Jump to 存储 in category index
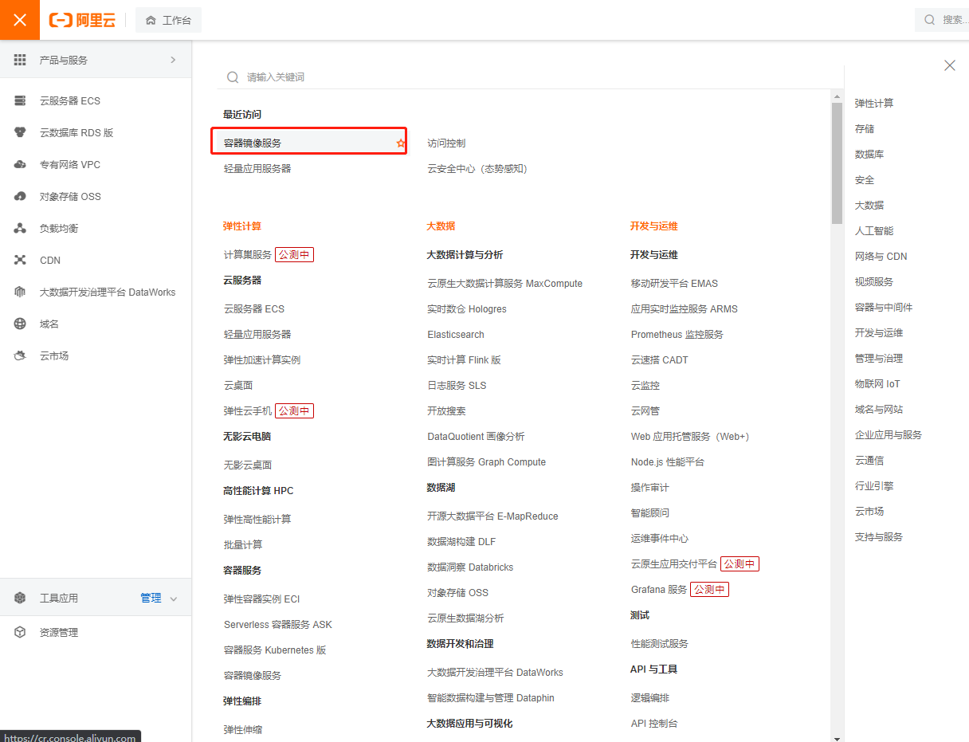The width and height of the screenshot is (969, 742). [865, 129]
